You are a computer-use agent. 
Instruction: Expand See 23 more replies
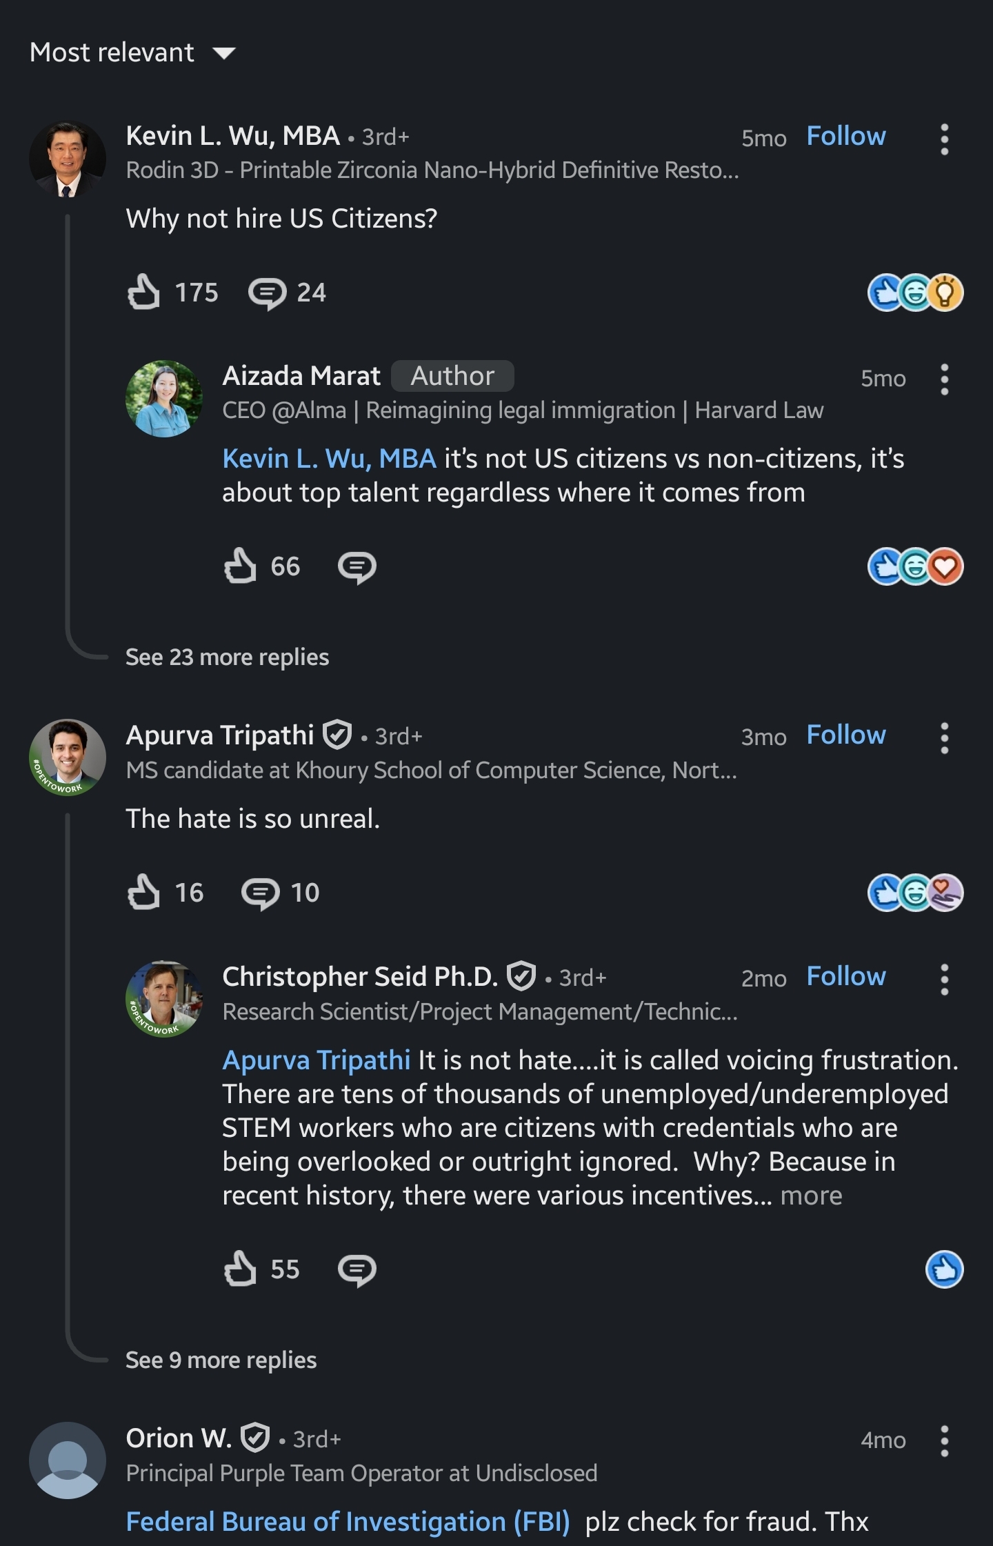click(228, 657)
